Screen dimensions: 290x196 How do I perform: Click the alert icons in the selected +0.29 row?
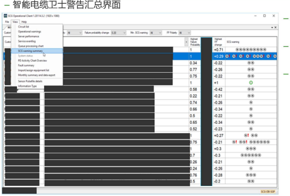coord(251,56)
